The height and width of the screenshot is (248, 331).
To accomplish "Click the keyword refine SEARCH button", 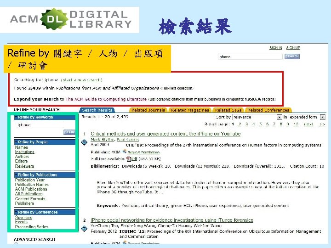I will tap(69, 132).
